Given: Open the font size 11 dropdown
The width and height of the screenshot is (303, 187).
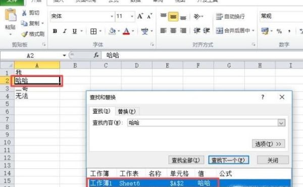Looking at the screenshot, I should pyautogui.click(x=132, y=16).
